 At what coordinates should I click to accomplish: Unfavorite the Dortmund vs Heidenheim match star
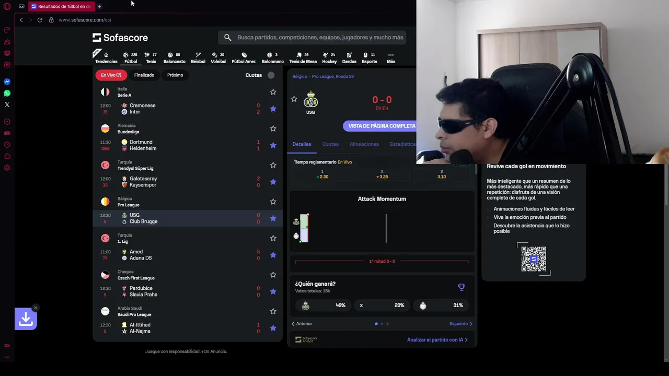click(x=273, y=145)
